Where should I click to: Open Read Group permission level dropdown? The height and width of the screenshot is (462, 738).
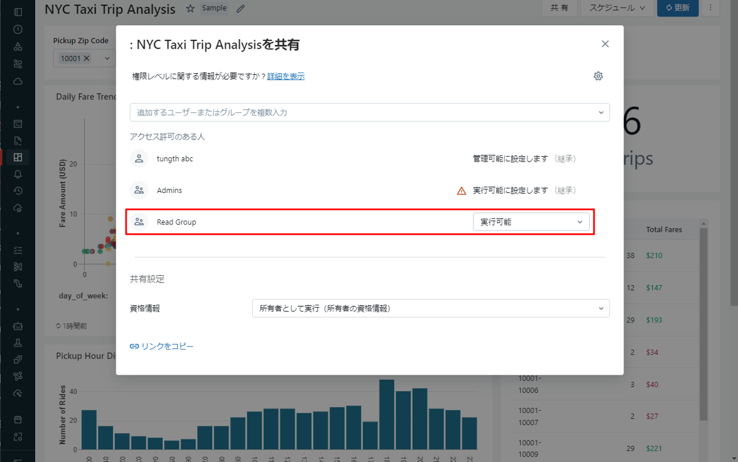click(x=531, y=222)
